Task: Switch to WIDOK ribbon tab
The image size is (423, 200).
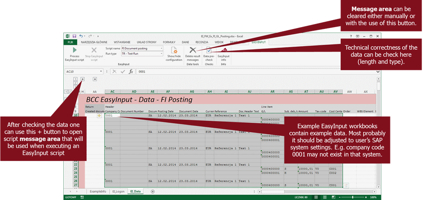Action: pos(219,42)
